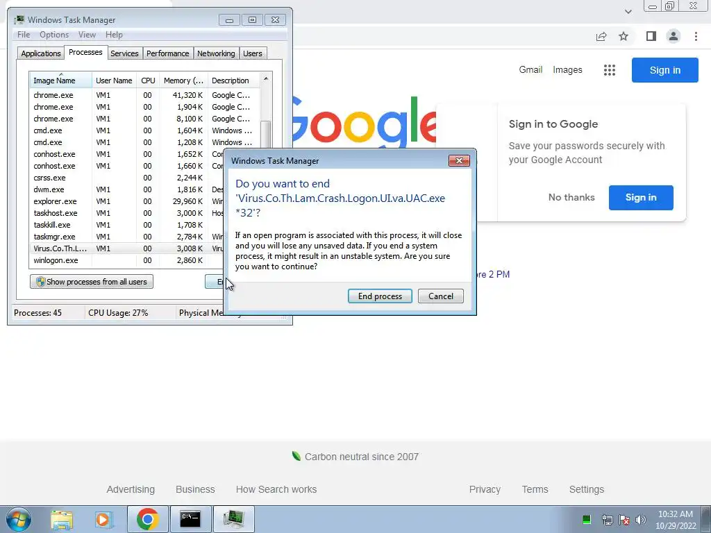
Task: Open the Privacy footer link
Action: pyautogui.click(x=485, y=489)
